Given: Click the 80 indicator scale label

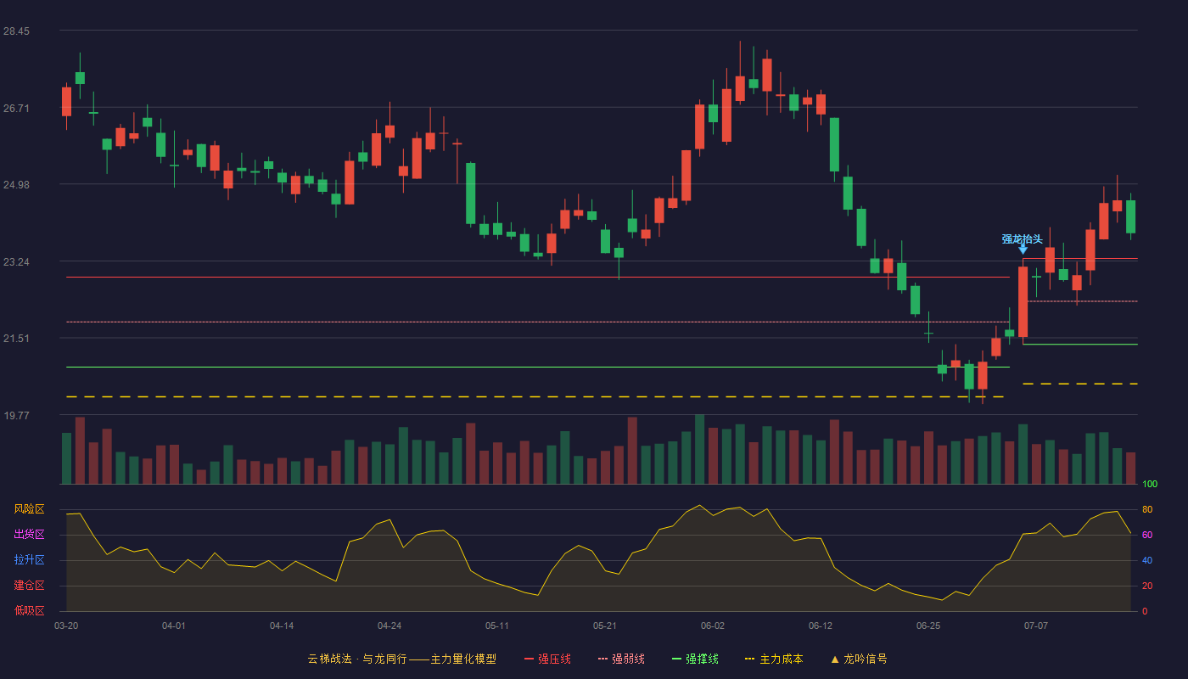Looking at the screenshot, I should coord(1147,509).
